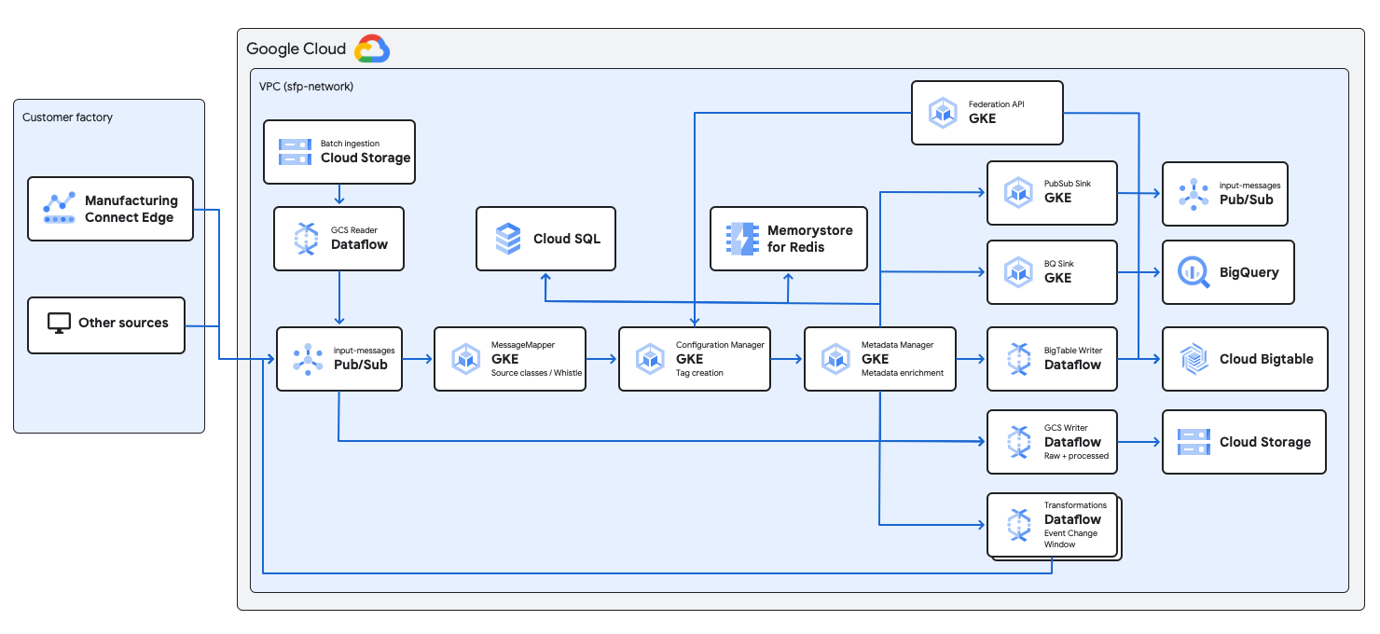The height and width of the screenshot is (634, 1380).
Task: Click the Configuration Manager GKE icon
Action: tap(650, 359)
